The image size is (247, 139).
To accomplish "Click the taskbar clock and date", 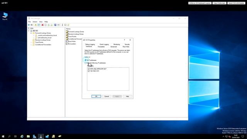I will point(236,136).
